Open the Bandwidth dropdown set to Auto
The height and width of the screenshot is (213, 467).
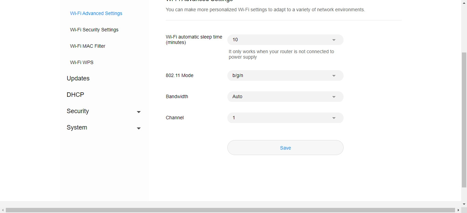click(x=285, y=97)
